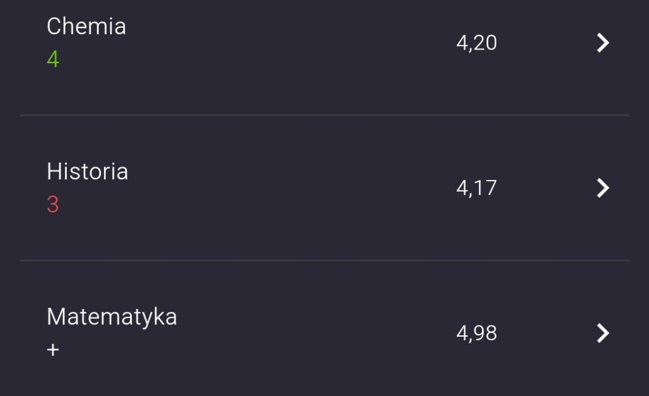Expand Chemia details with the right chevron
This screenshot has height=396, width=649.
point(603,43)
